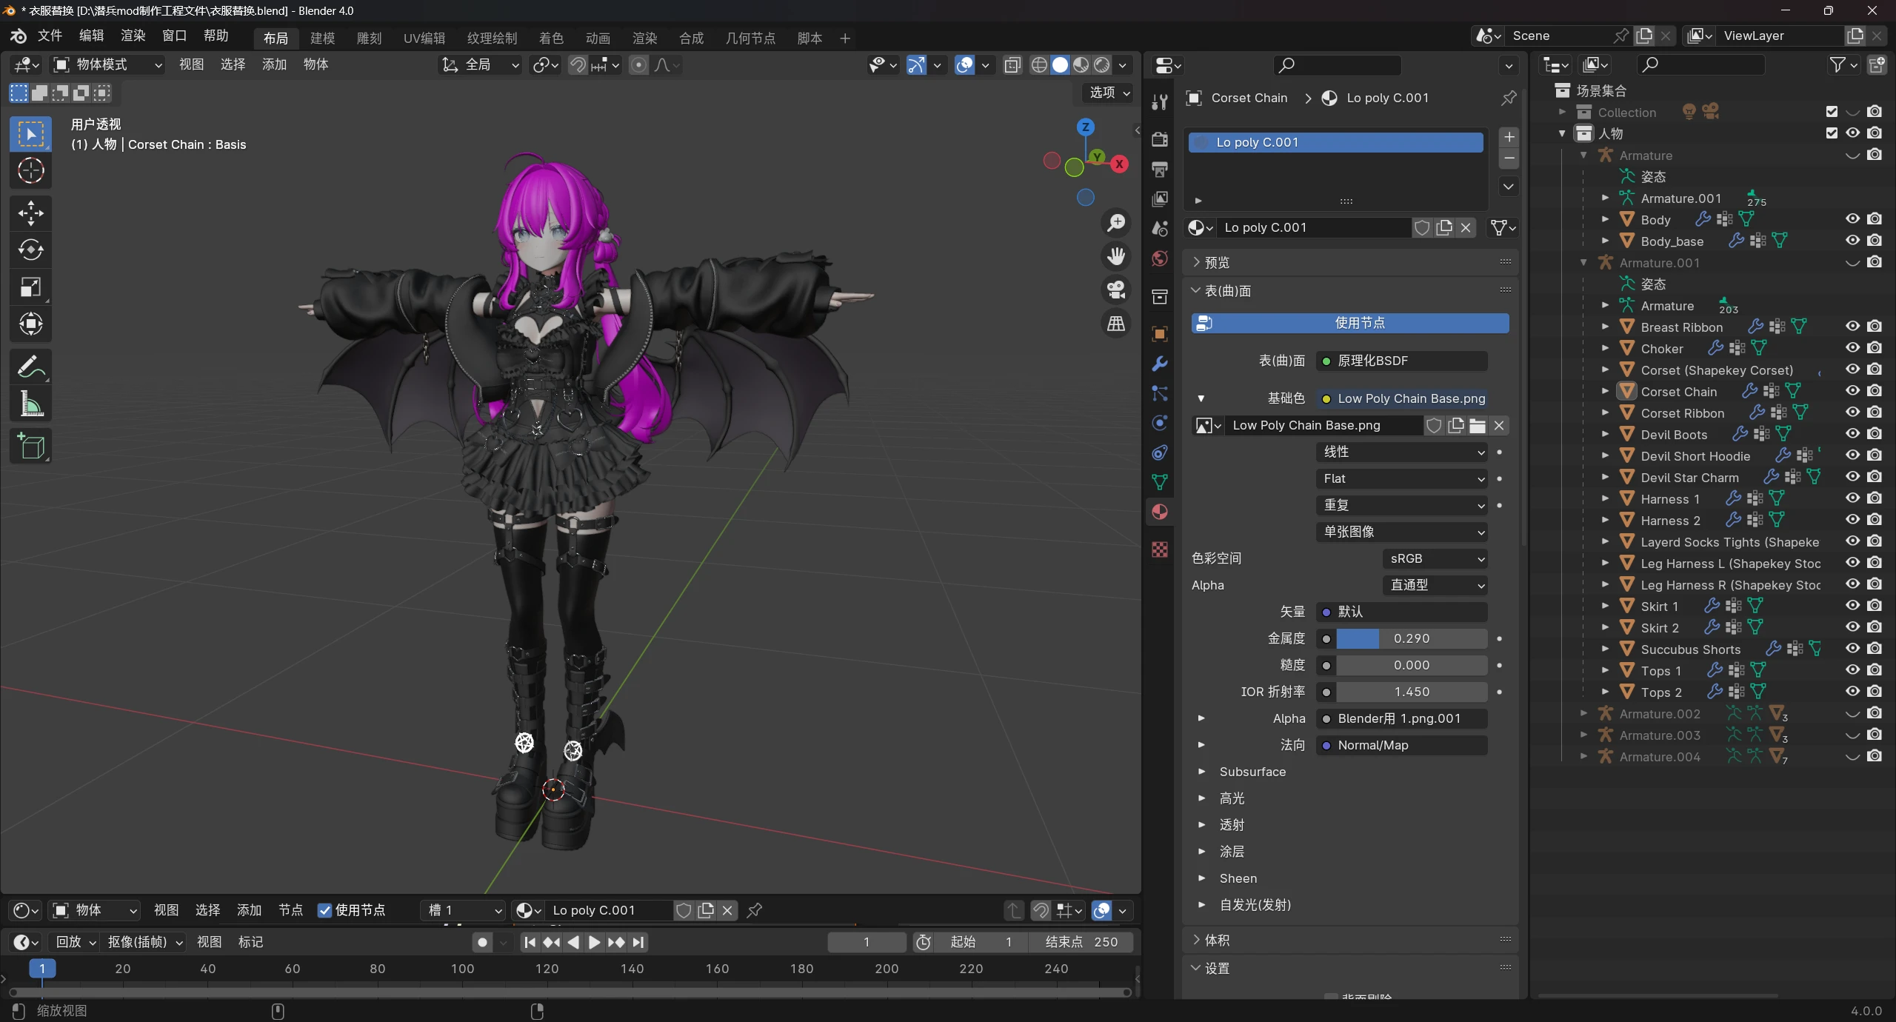Open the Modifiers properties tab
This screenshot has width=1896, height=1022.
click(1160, 364)
